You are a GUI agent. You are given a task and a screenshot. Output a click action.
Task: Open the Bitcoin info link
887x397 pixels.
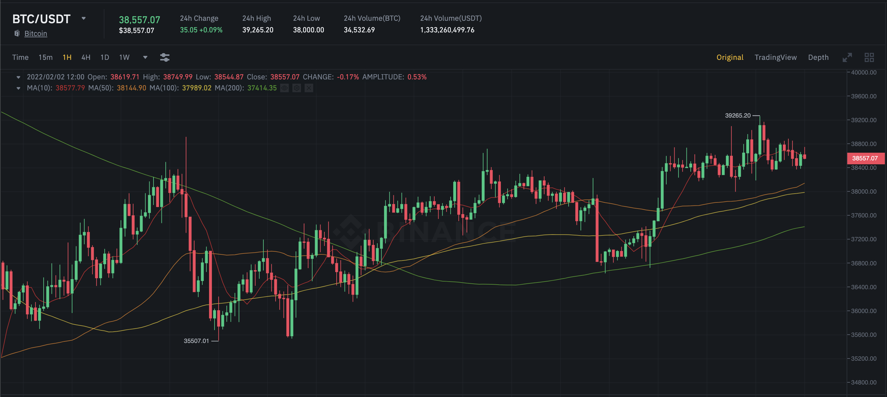pos(36,33)
